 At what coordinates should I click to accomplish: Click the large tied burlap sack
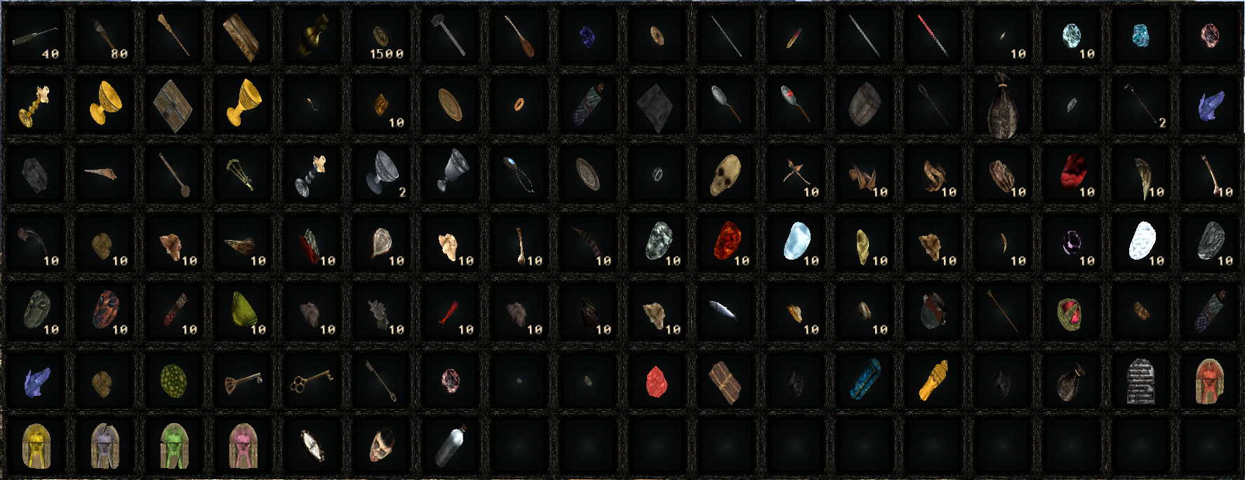[1002, 105]
